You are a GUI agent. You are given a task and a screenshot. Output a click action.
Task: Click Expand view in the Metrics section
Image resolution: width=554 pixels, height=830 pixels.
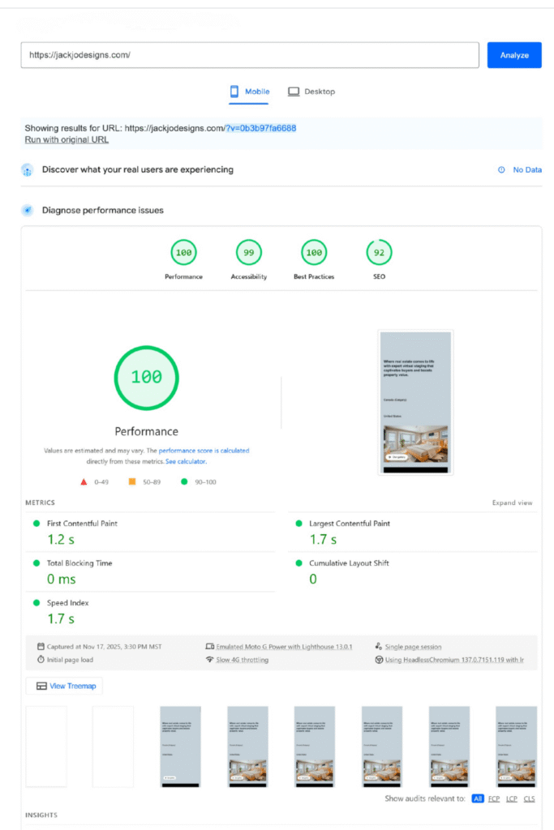click(x=514, y=503)
